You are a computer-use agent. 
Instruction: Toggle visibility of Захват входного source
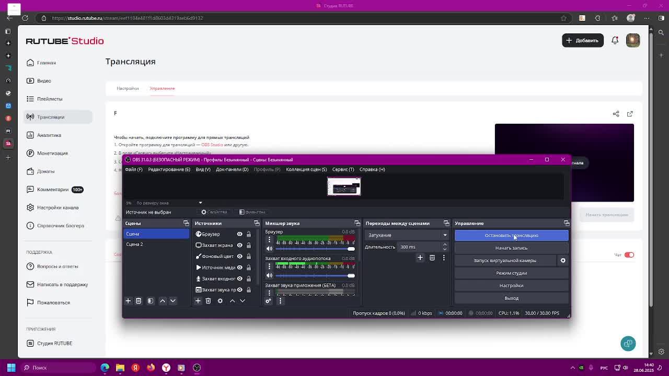pyautogui.click(x=240, y=279)
